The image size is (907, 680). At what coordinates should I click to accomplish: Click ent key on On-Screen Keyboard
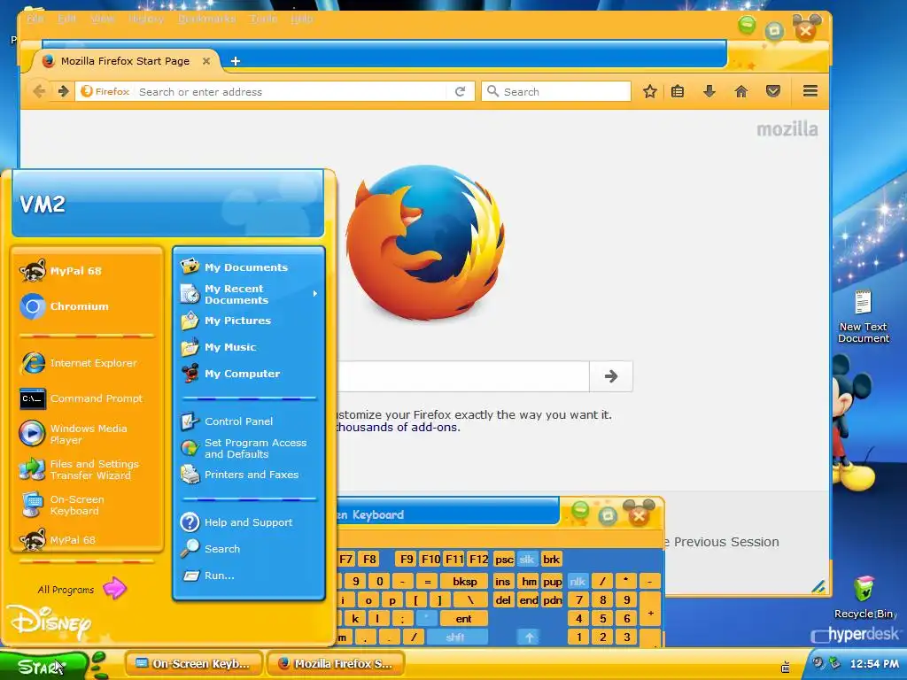click(x=464, y=619)
